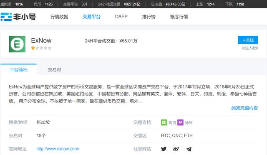
Task: Open the DAPP menu
Action: [121, 17]
